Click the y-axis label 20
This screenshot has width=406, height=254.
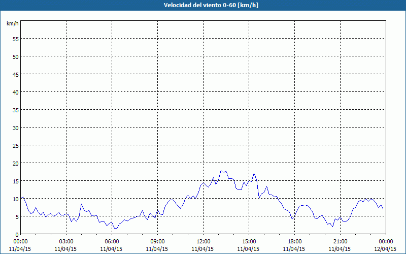click(16, 163)
